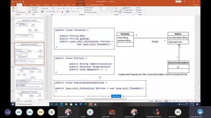Click Replace in Editing group
Screen dimensions: 211x118
pos(139,10)
